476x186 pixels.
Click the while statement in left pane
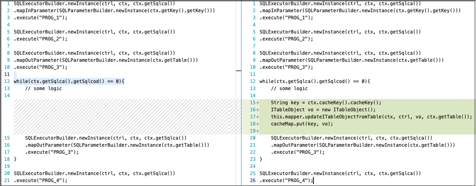point(69,81)
